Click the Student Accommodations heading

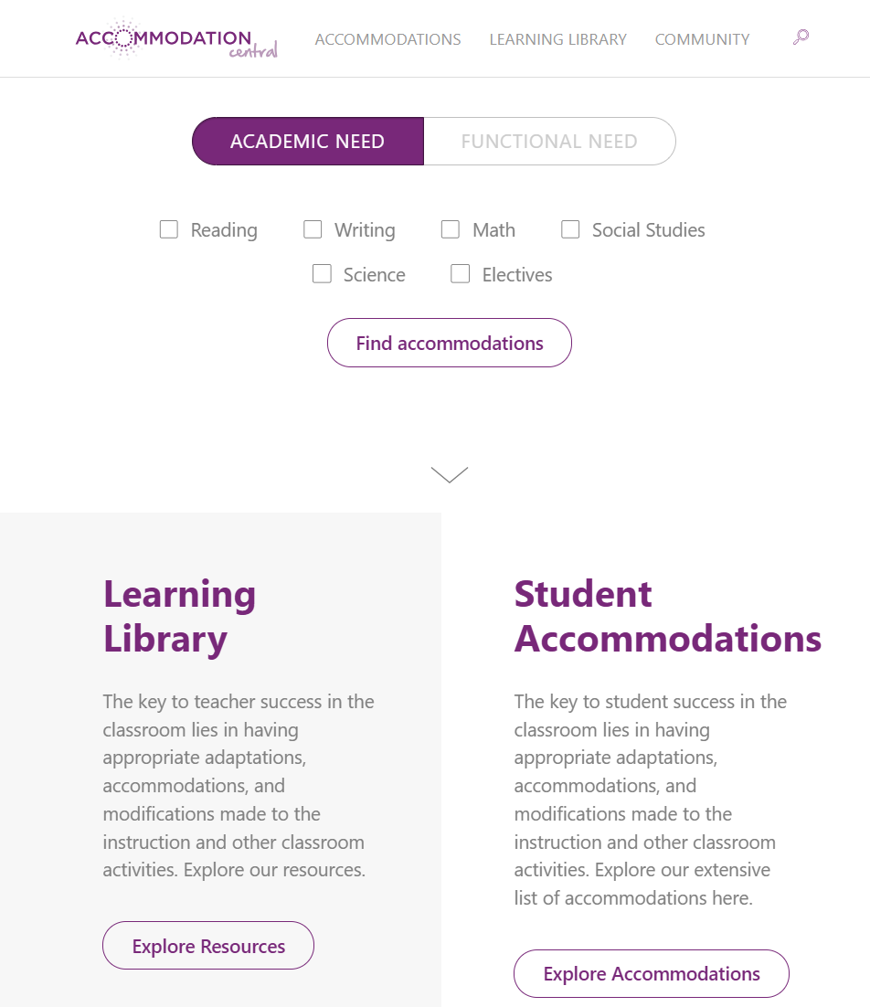[x=668, y=616]
